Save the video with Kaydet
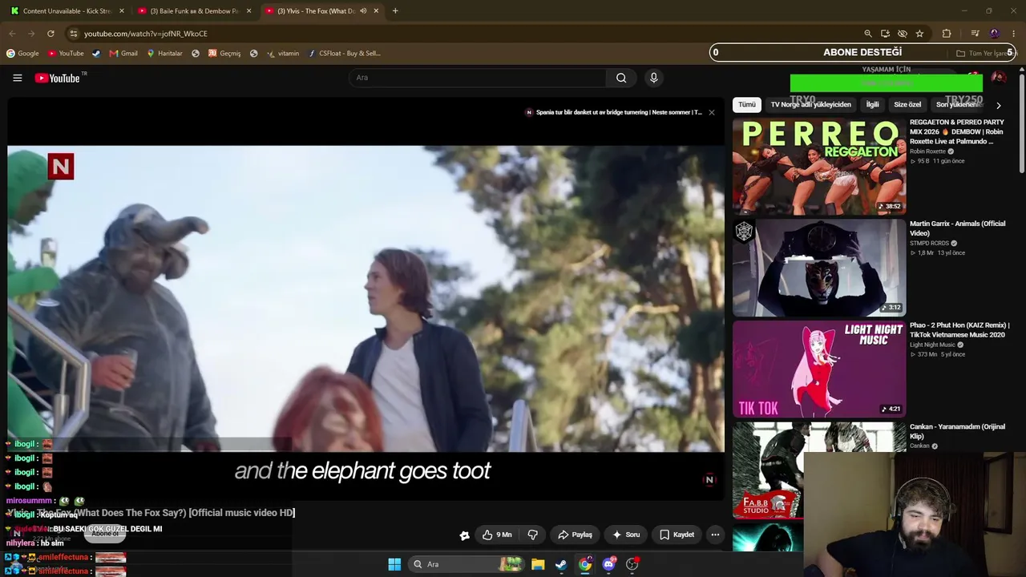Image resolution: width=1026 pixels, height=577 pixels. pyautogui.click(x=677, y=535)
